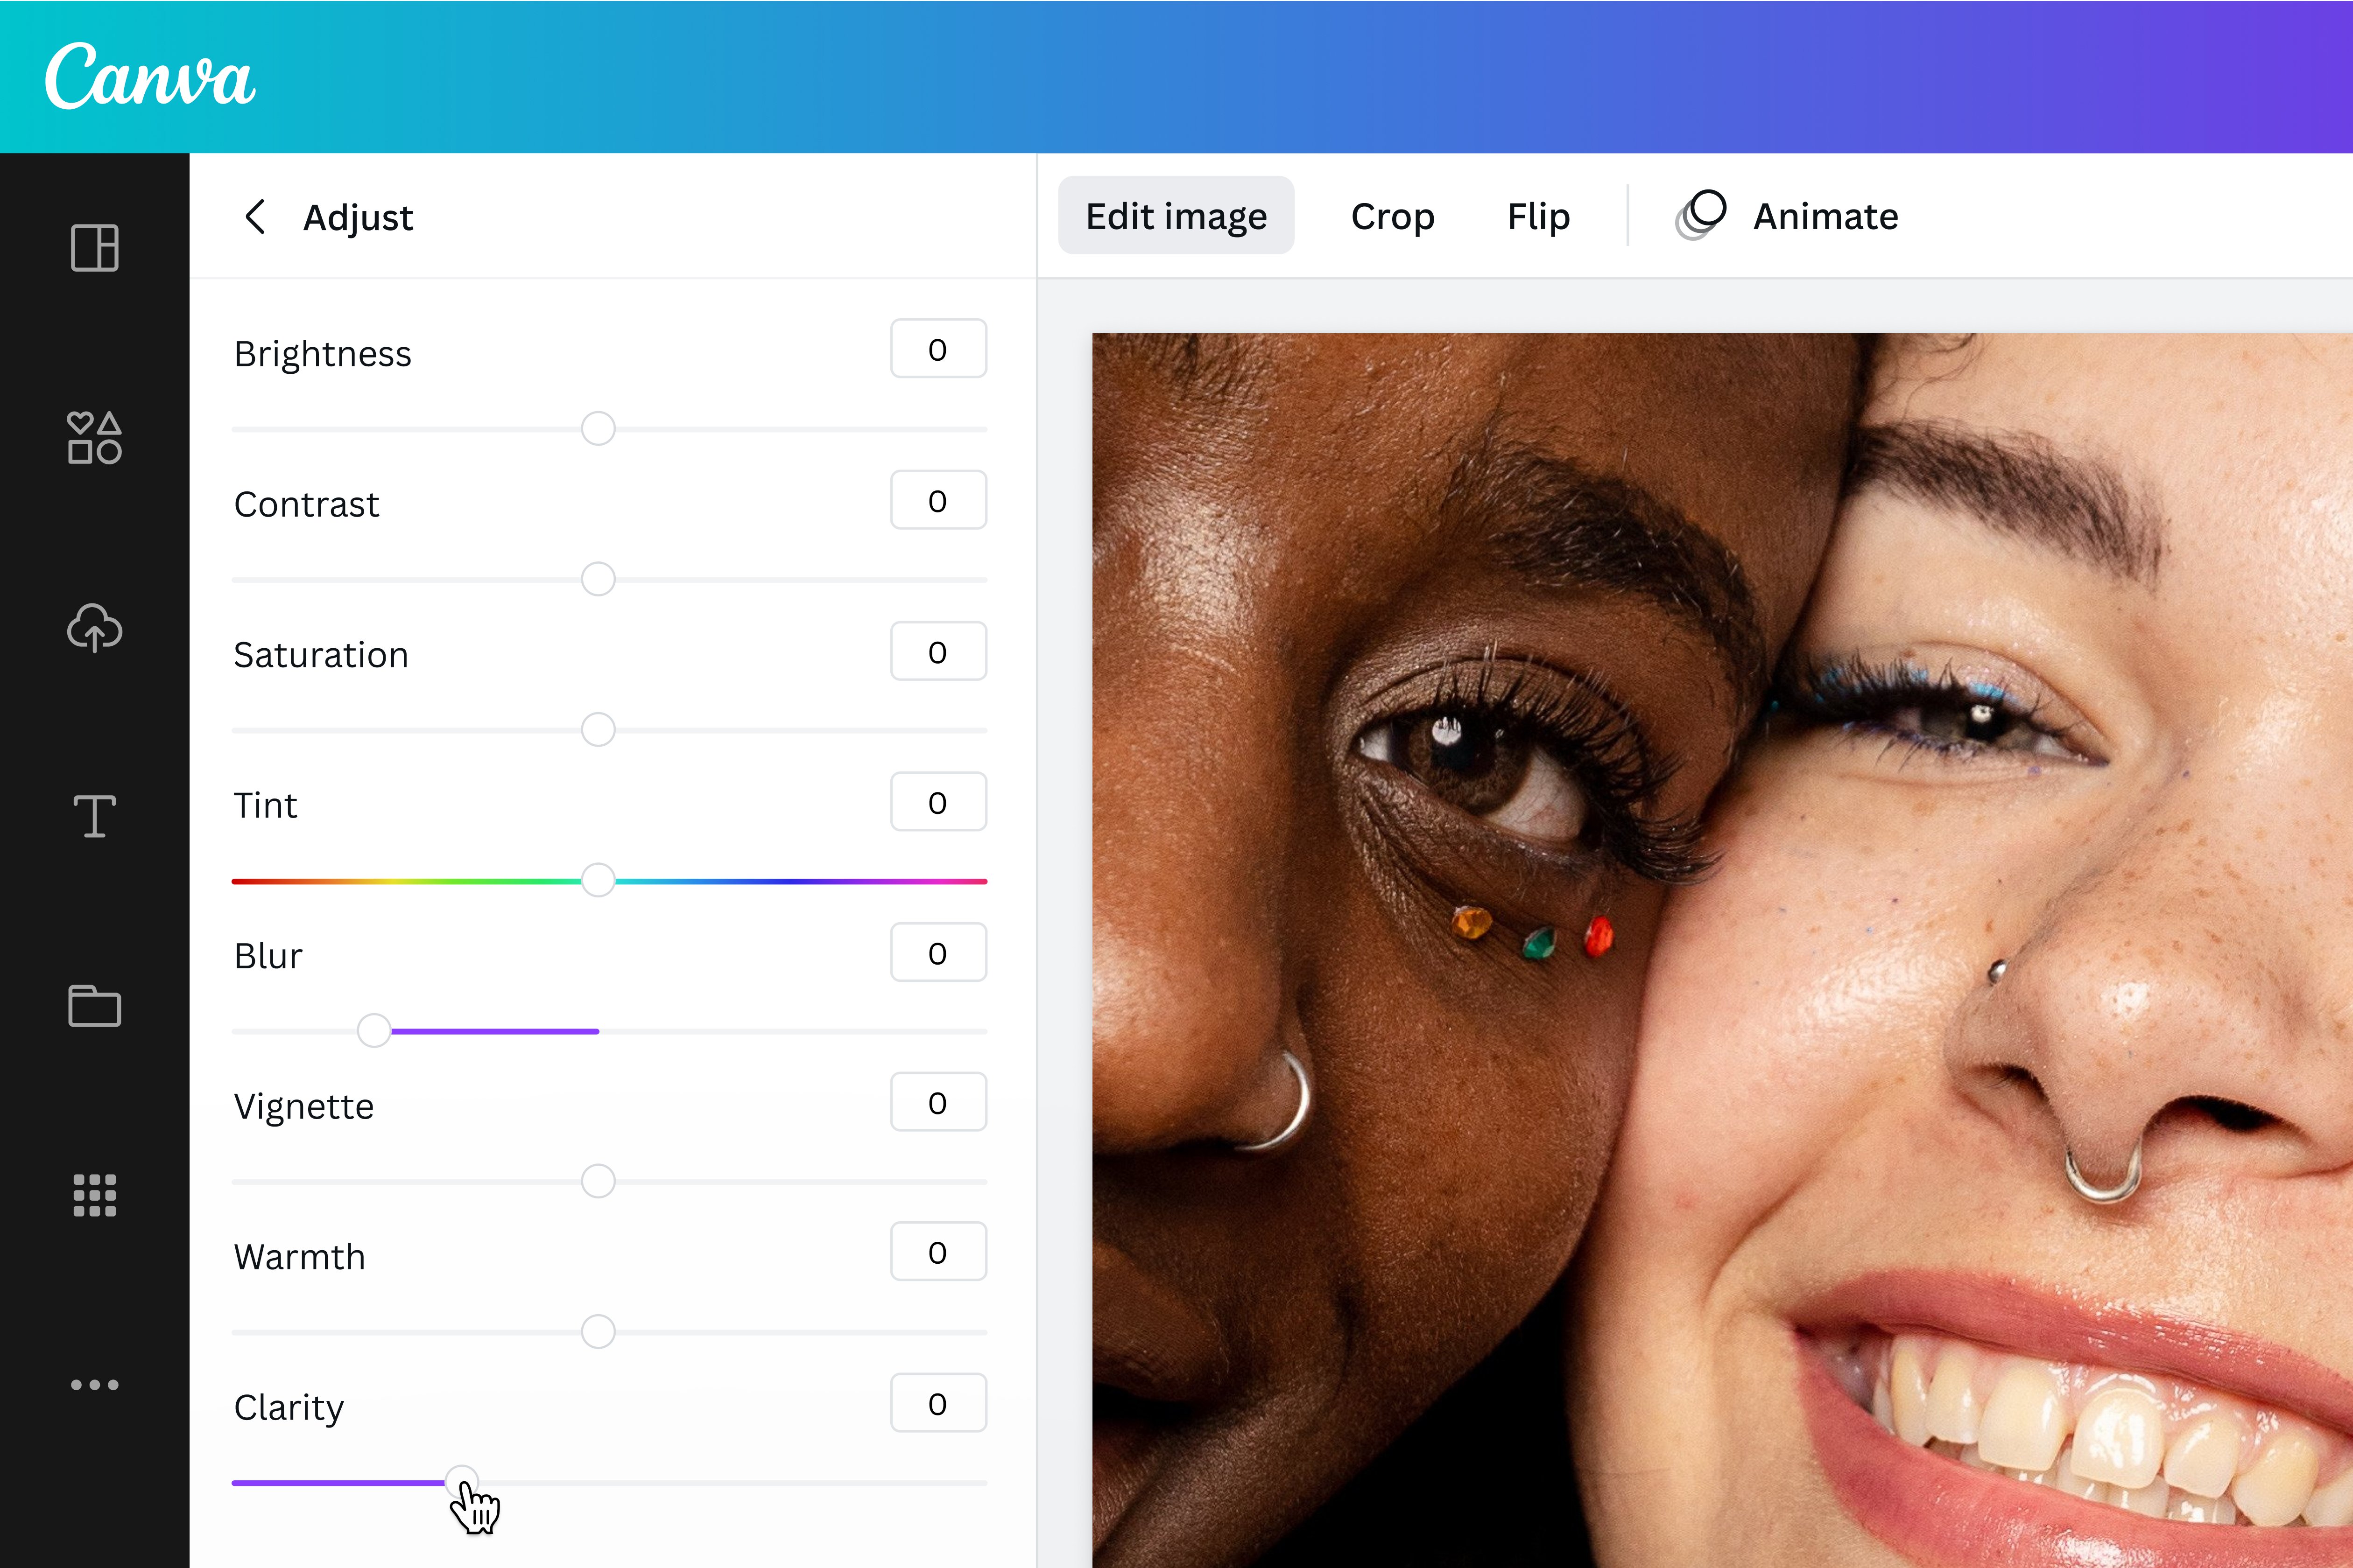Click the Clarity slider handle
This screenshot has width=2353, height=1568.
(461, 1481)
